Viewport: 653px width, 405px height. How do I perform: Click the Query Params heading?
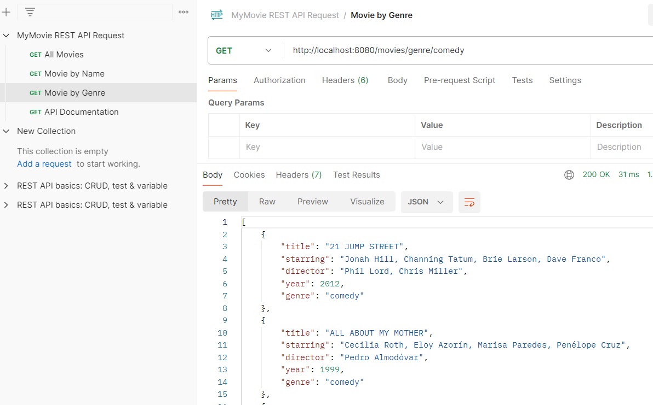pos(236,103)
